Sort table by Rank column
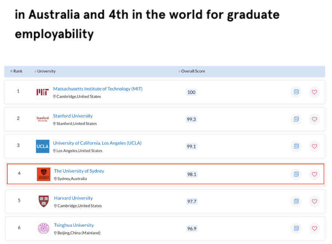The image size is (332, 244). 16,71
